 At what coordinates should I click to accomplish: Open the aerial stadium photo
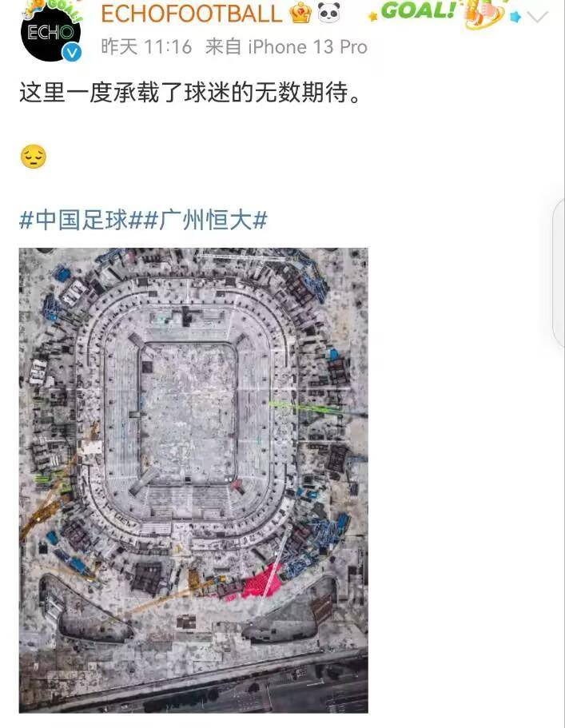tap(193, 480)
